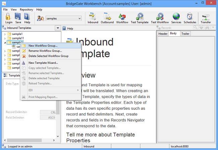Screen dimensions: 218x150
Task: Click the properties panel horizontal scrollbar thumb
Action: click(24, 140)
